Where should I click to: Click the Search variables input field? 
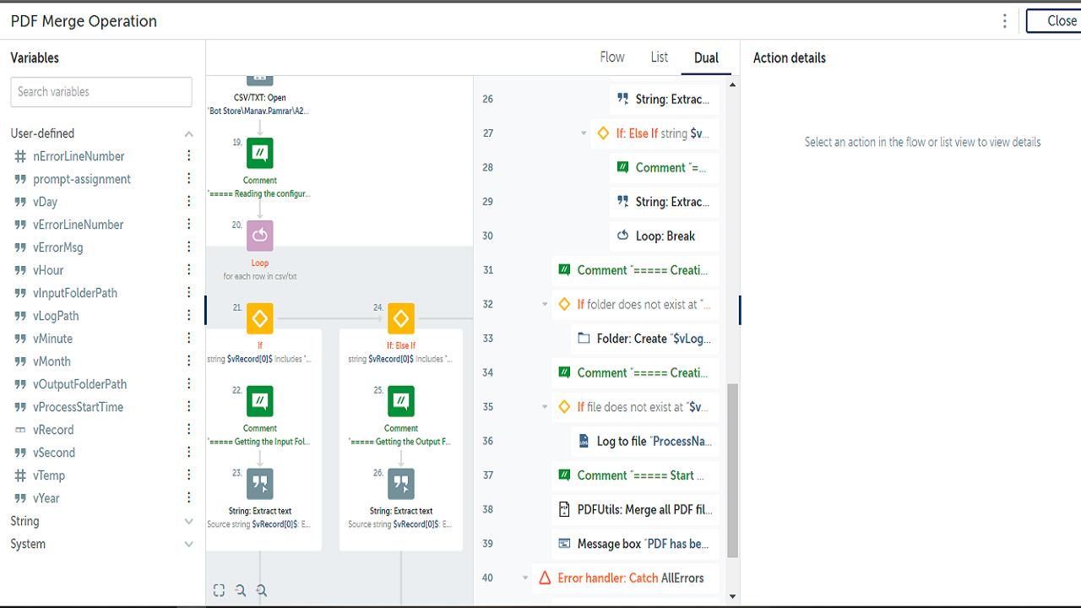click(x=101, y=92)
